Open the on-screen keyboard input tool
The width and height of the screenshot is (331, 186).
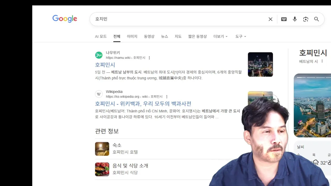[x=284, y=19]
